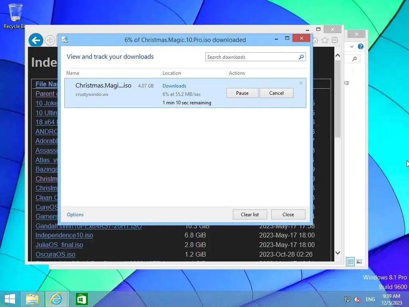Click the crustywindo.ws source text
The image size is (409, 307).
click(92, 94)
